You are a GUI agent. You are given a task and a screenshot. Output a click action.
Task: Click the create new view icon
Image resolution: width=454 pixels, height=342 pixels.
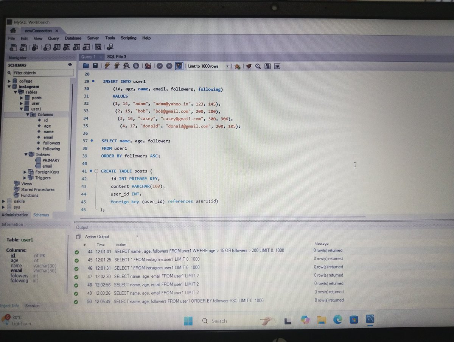click(x=67, y=47)
